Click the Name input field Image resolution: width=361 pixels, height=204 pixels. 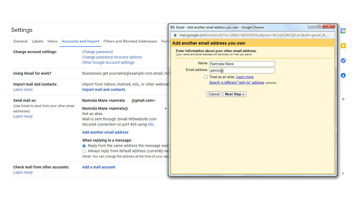242,64
